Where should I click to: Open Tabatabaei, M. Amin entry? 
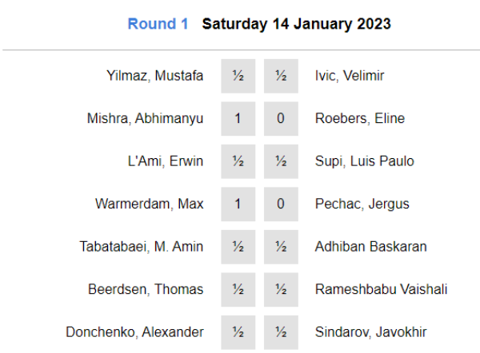tap(142, 247)
